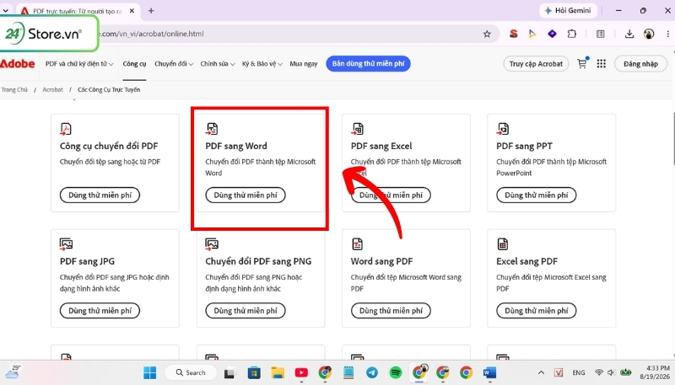Open Microsoft Store from the taskbar

pos(254,372)
